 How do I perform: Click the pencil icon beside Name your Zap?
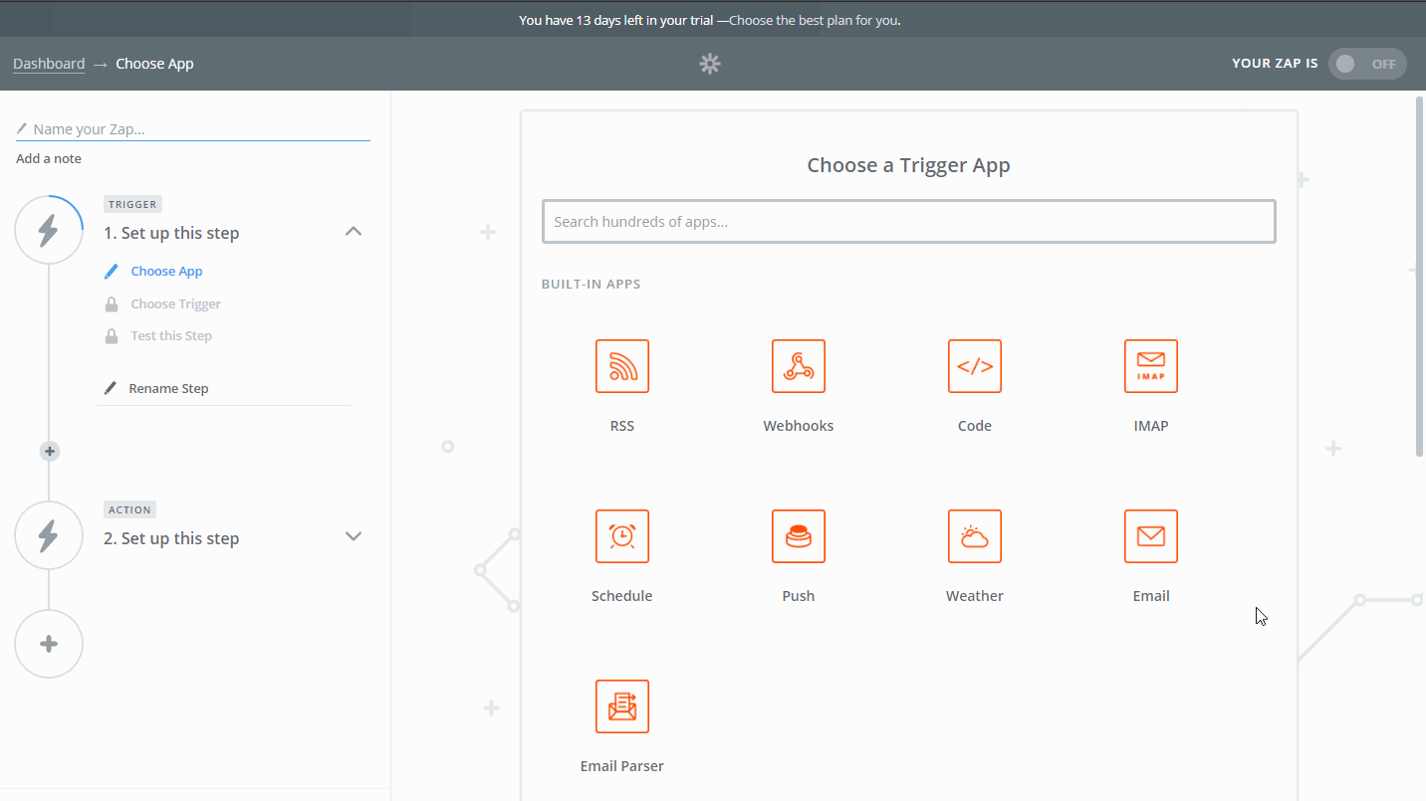click(x=22, y=128)
